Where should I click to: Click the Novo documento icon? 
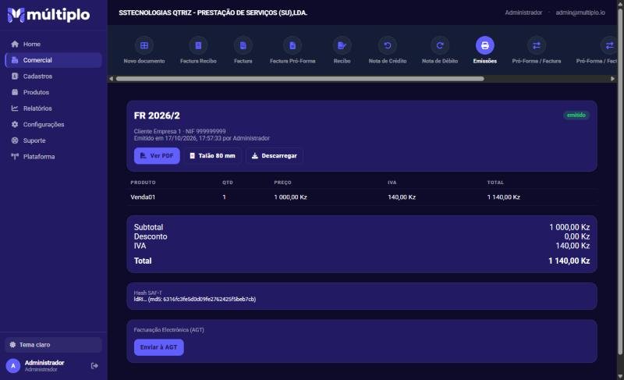[x=144, y=45]
